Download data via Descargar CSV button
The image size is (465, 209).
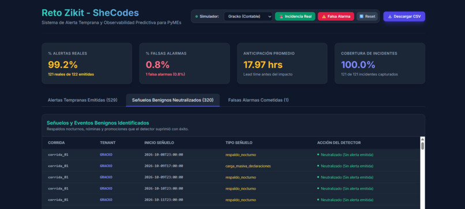[404, 17]
